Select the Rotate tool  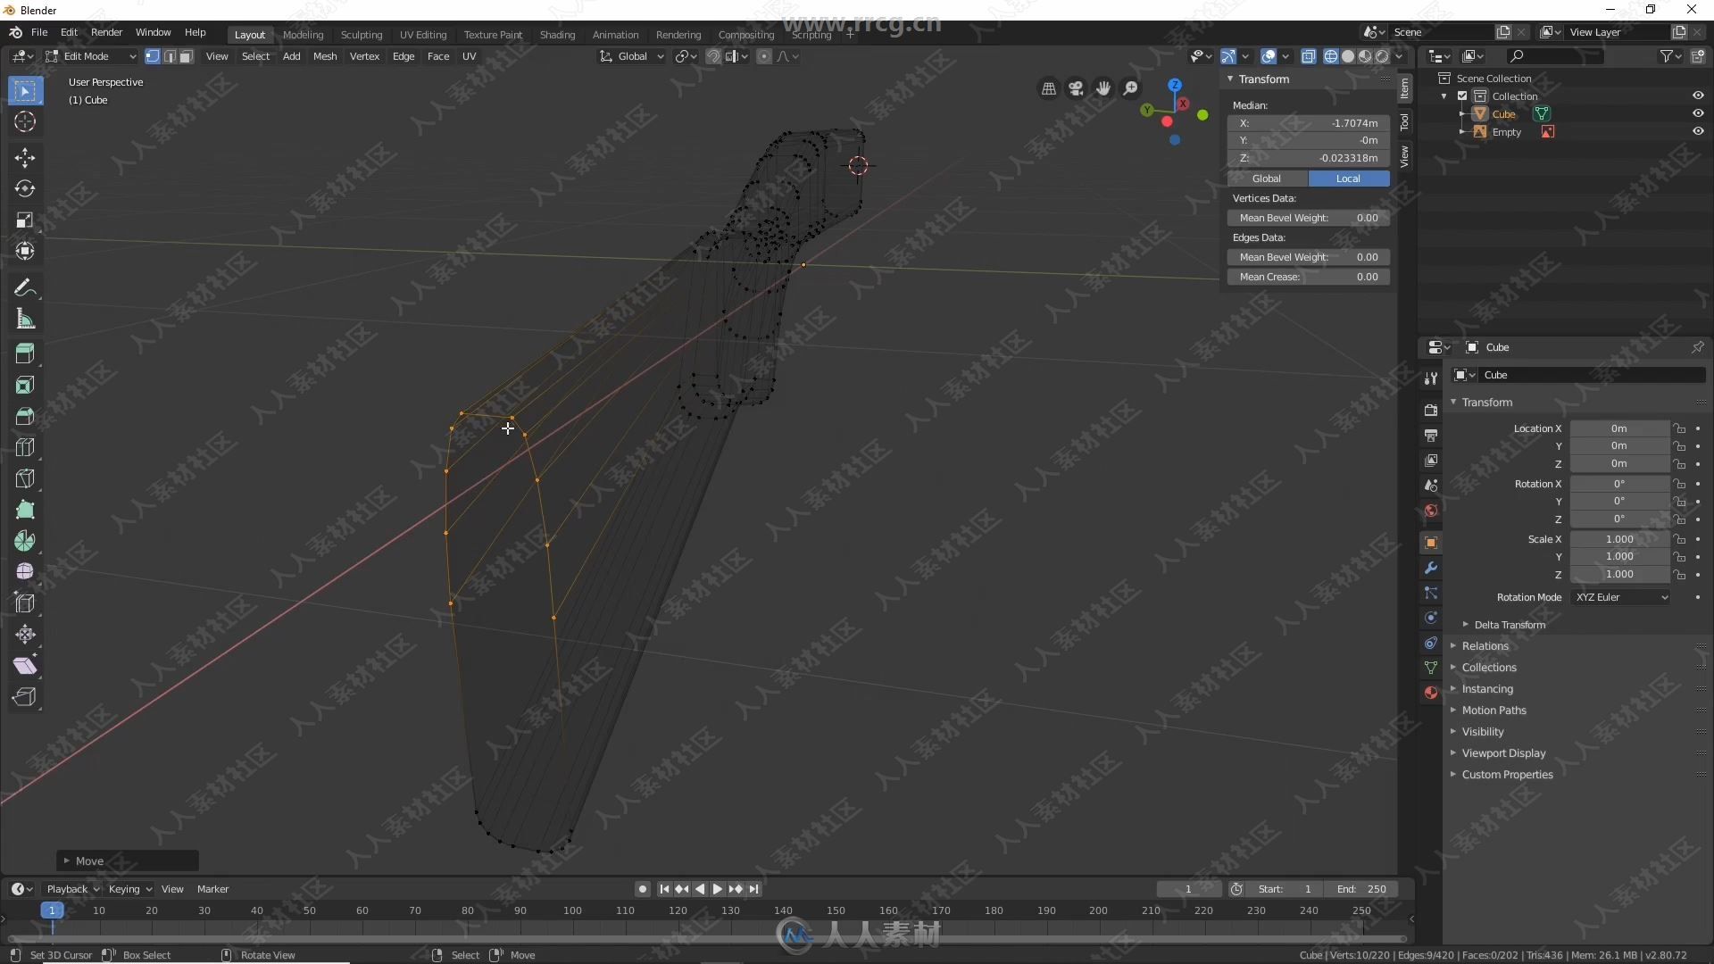click(25, 189)
